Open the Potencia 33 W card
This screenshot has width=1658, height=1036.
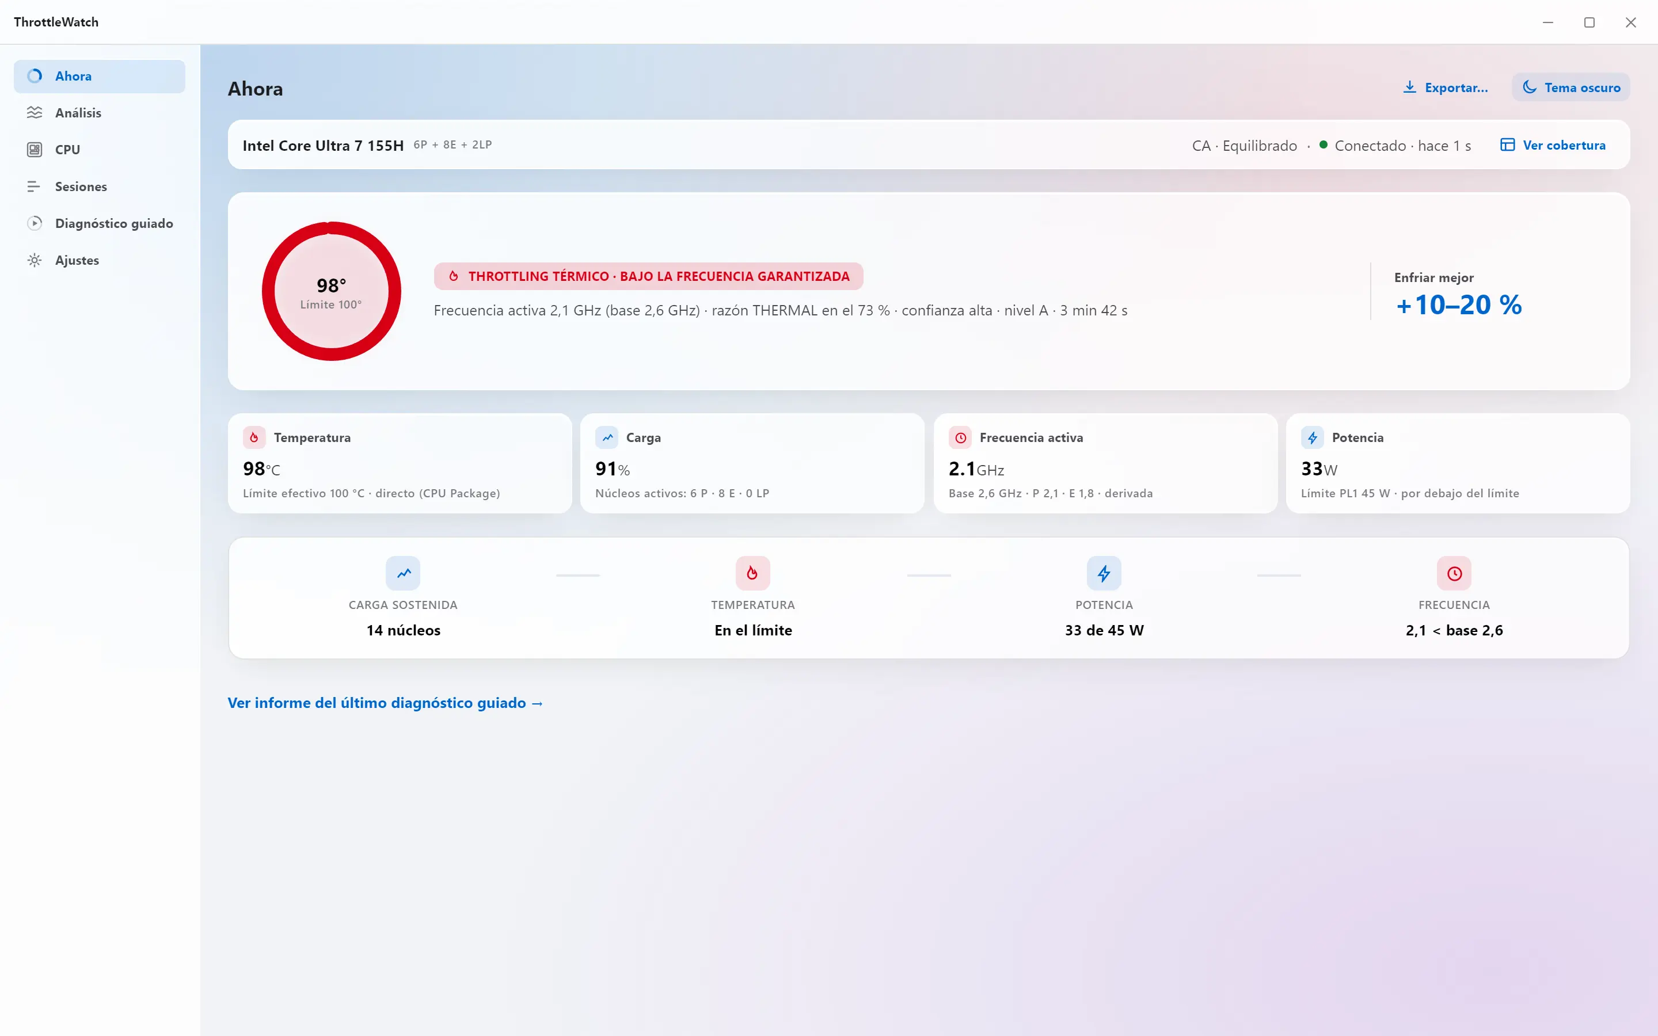pyautogui.click(x=1458, y=463)
